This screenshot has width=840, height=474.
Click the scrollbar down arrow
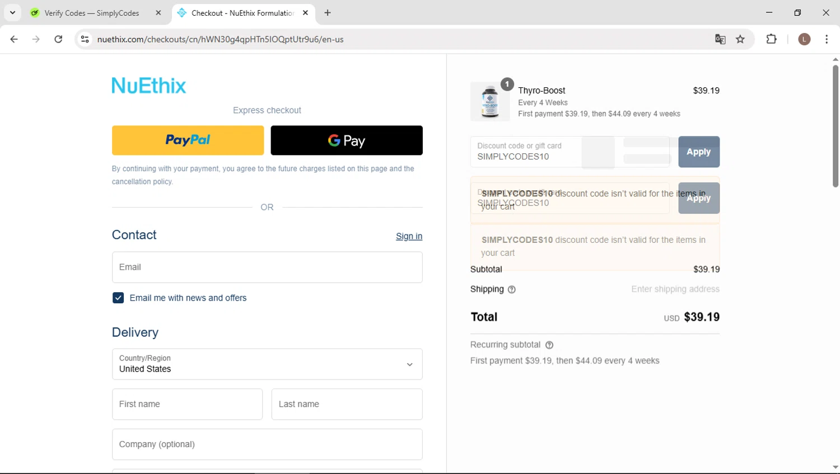835,467
